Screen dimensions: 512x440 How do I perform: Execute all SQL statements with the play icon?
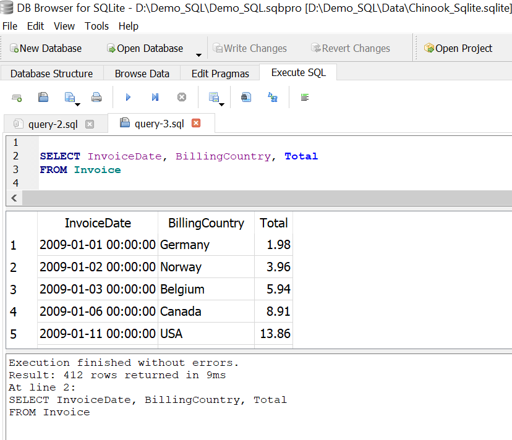pyautogui.click(x=128, y=97)
